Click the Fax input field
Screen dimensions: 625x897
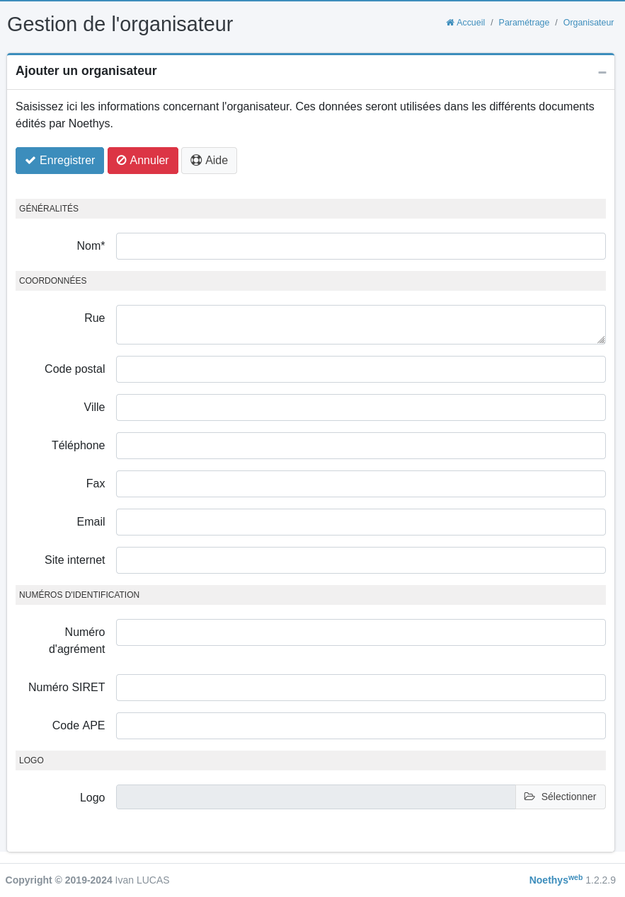click(x=360, y=484)
